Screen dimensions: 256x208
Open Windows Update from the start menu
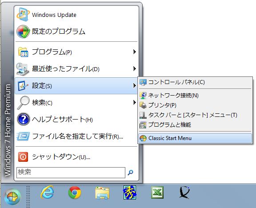tap(76, 15)
